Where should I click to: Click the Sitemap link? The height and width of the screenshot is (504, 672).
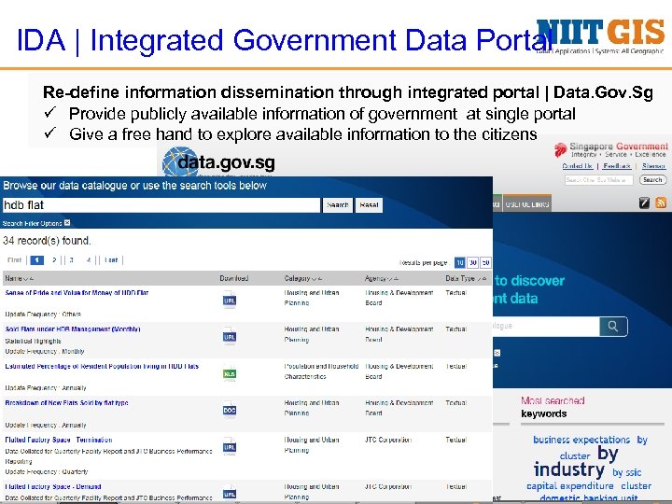[653, 166]
